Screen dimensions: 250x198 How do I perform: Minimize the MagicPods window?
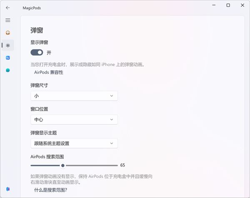click(x=214, y=5)
